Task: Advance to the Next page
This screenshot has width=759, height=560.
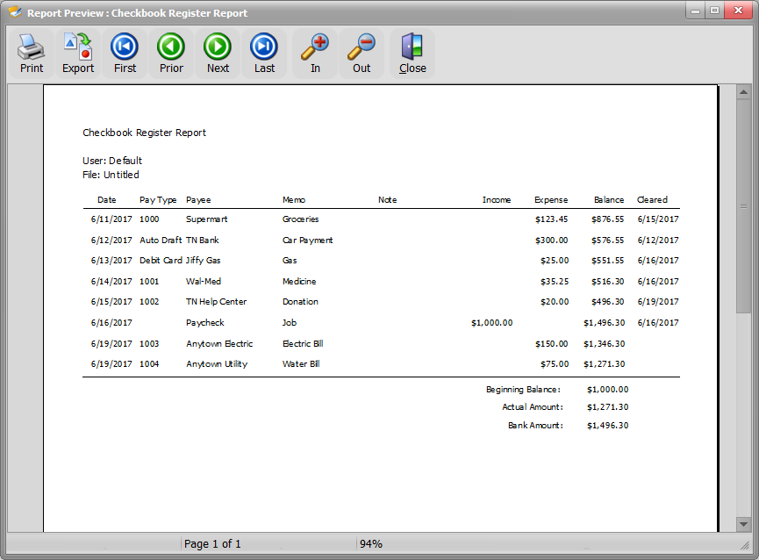Action: 218,54
